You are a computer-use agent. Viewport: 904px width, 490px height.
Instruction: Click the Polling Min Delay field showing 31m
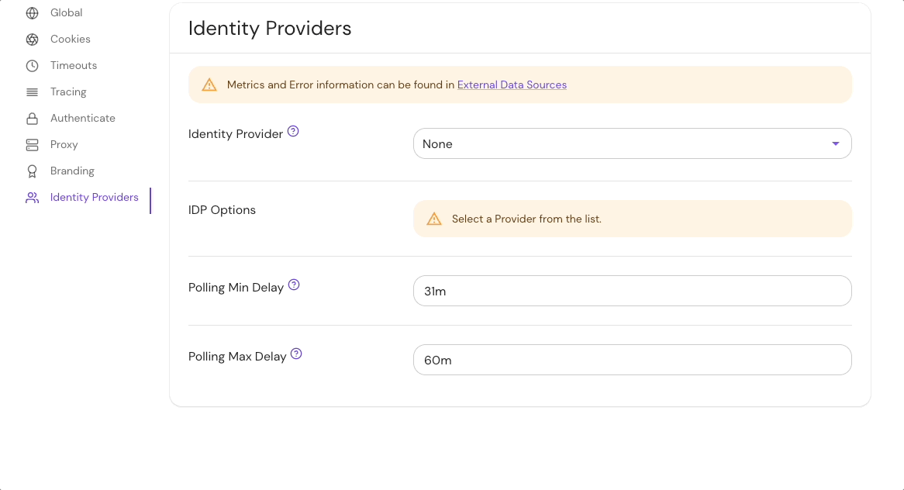[x=632, y=290]
